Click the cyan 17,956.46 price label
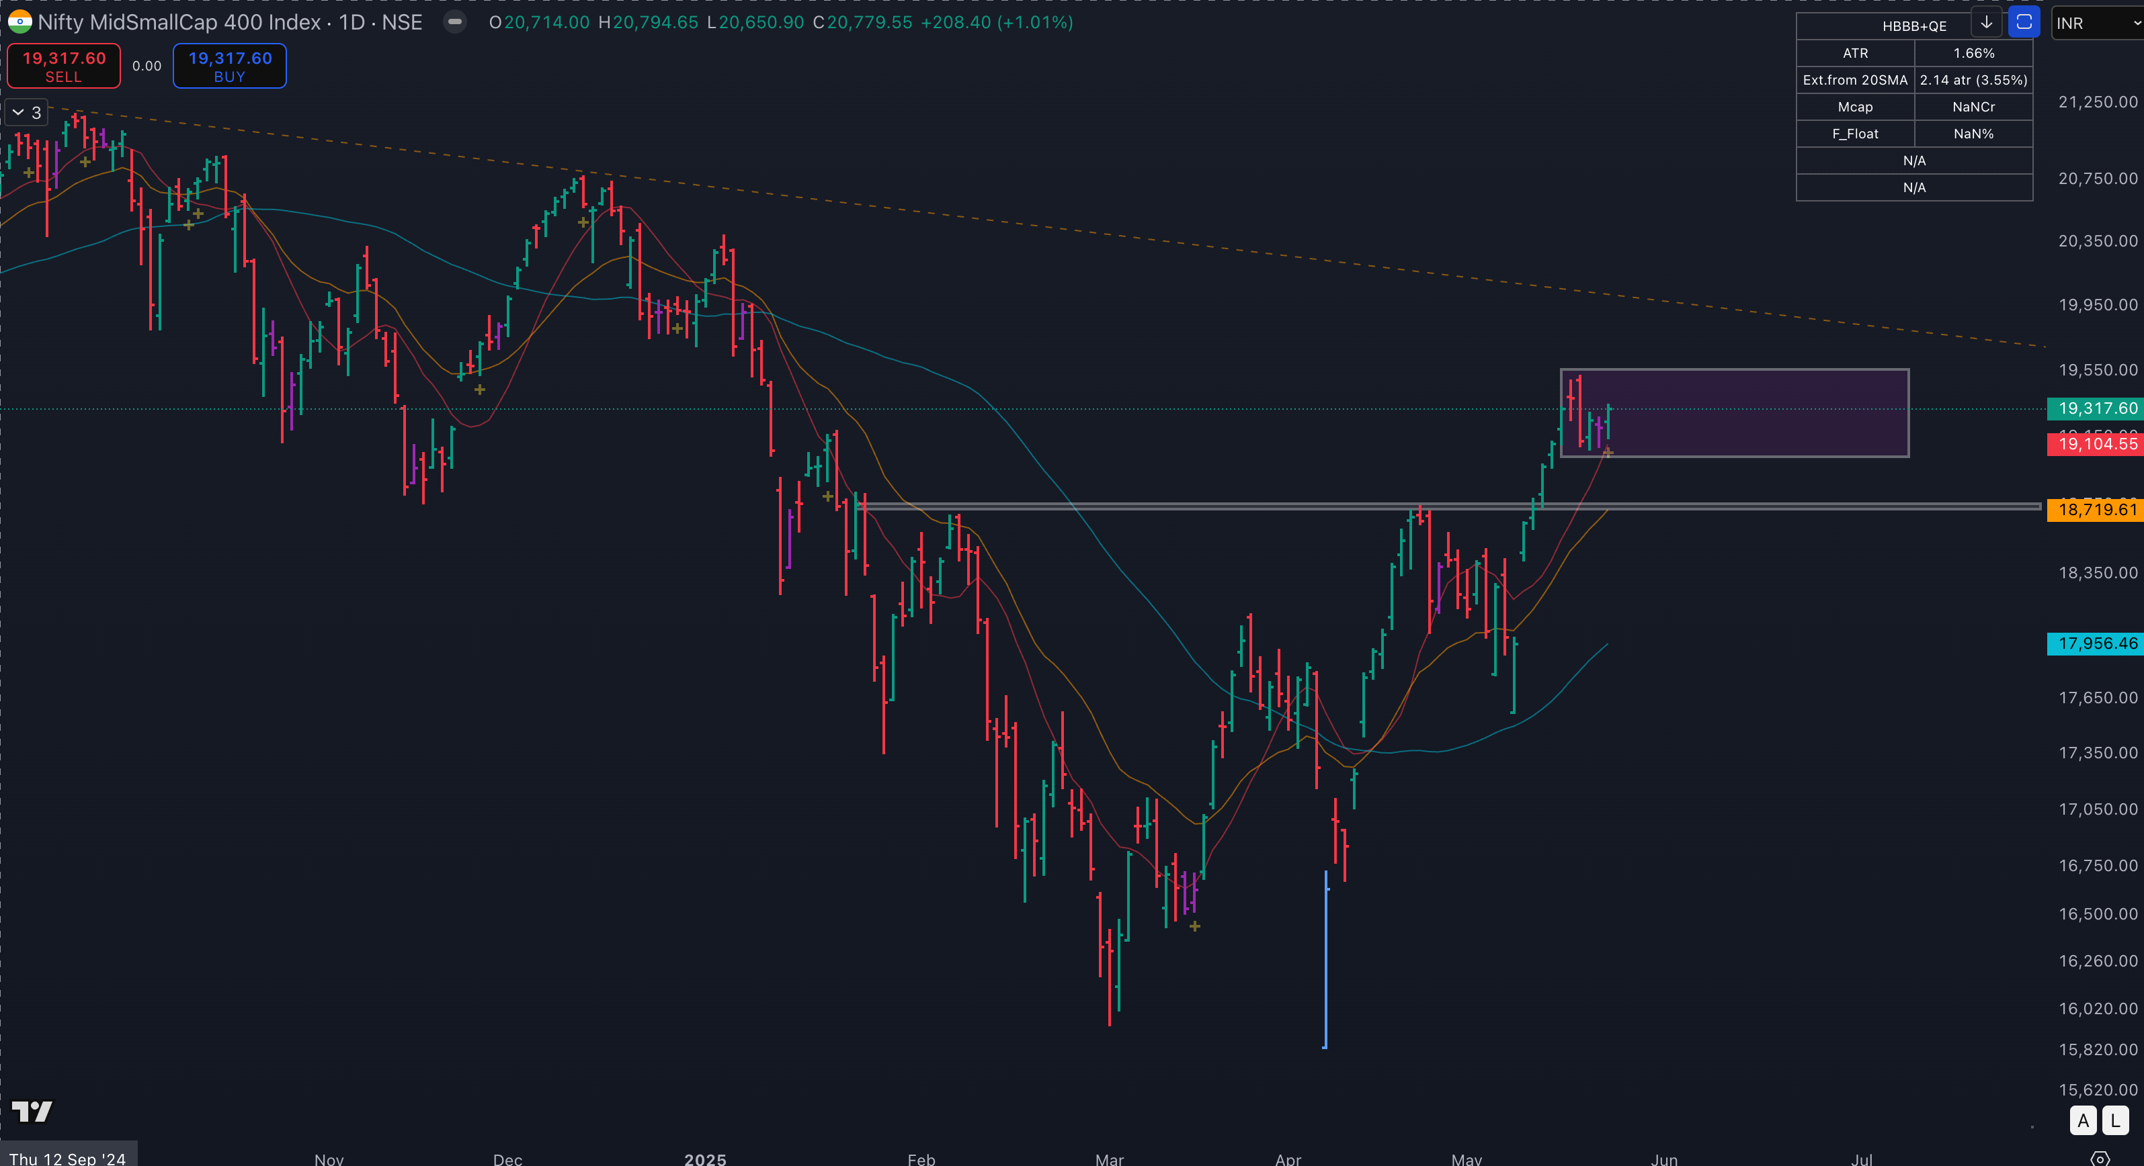The height and width of the screenshot is (1166, 2144). coord(2095,643)
